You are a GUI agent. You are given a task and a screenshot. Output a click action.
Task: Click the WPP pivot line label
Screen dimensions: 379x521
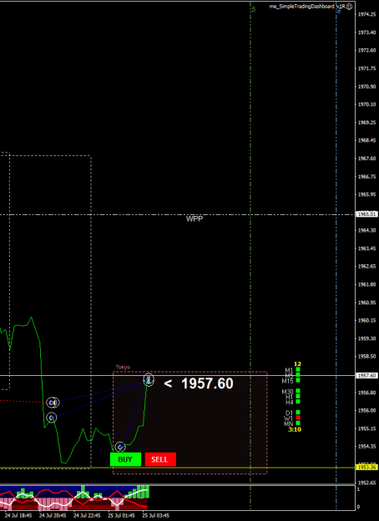(195, 219)
